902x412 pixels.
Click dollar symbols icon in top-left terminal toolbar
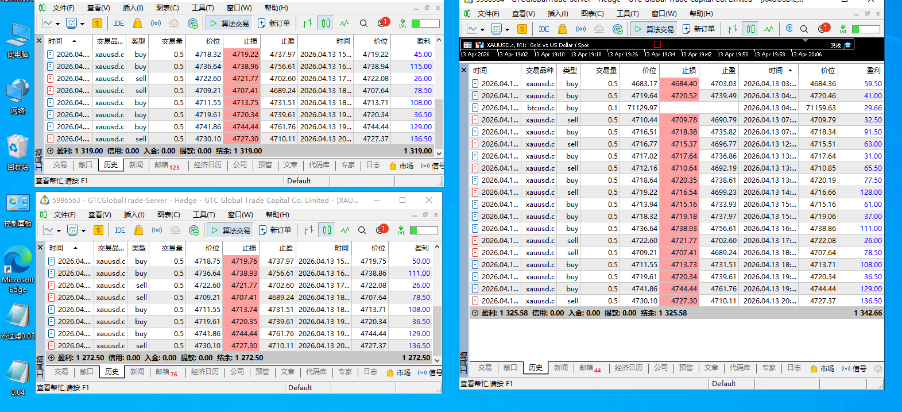point(97,24)
